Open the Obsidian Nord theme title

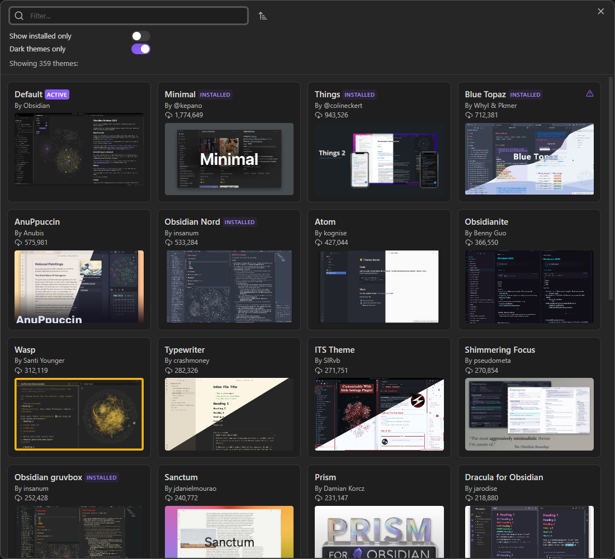(x=192, y=222)
